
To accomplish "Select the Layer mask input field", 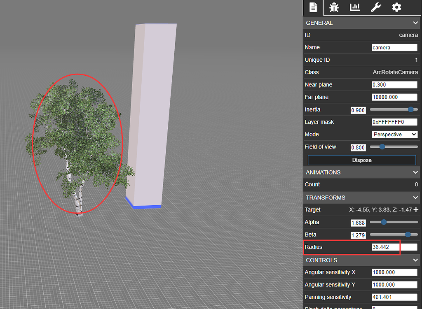I will [x=394, y=122].
